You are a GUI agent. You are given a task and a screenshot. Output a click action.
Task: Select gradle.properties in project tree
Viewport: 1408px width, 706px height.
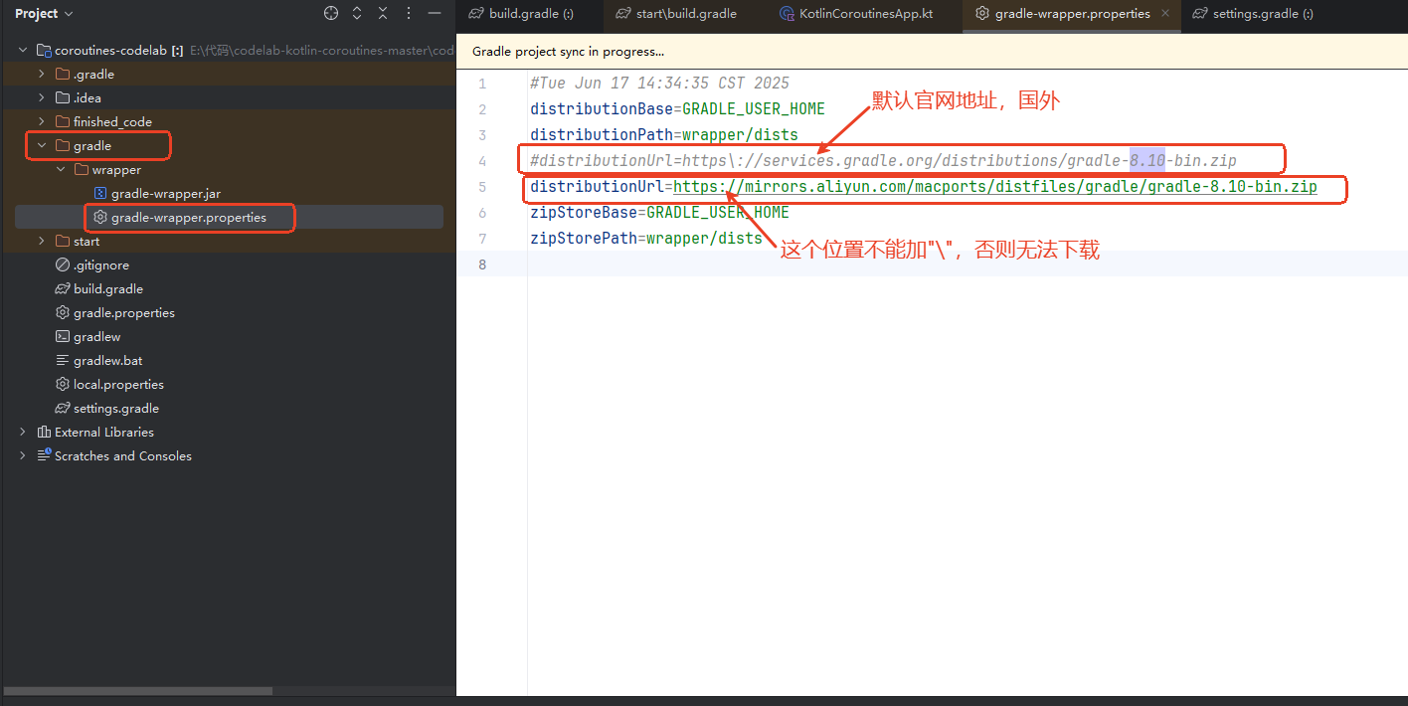pyautogui.click(x=124, y=312)
